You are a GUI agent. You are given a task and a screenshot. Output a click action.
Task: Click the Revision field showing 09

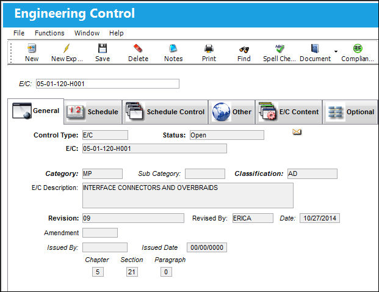pyautogui.click(x=133, y=218)
